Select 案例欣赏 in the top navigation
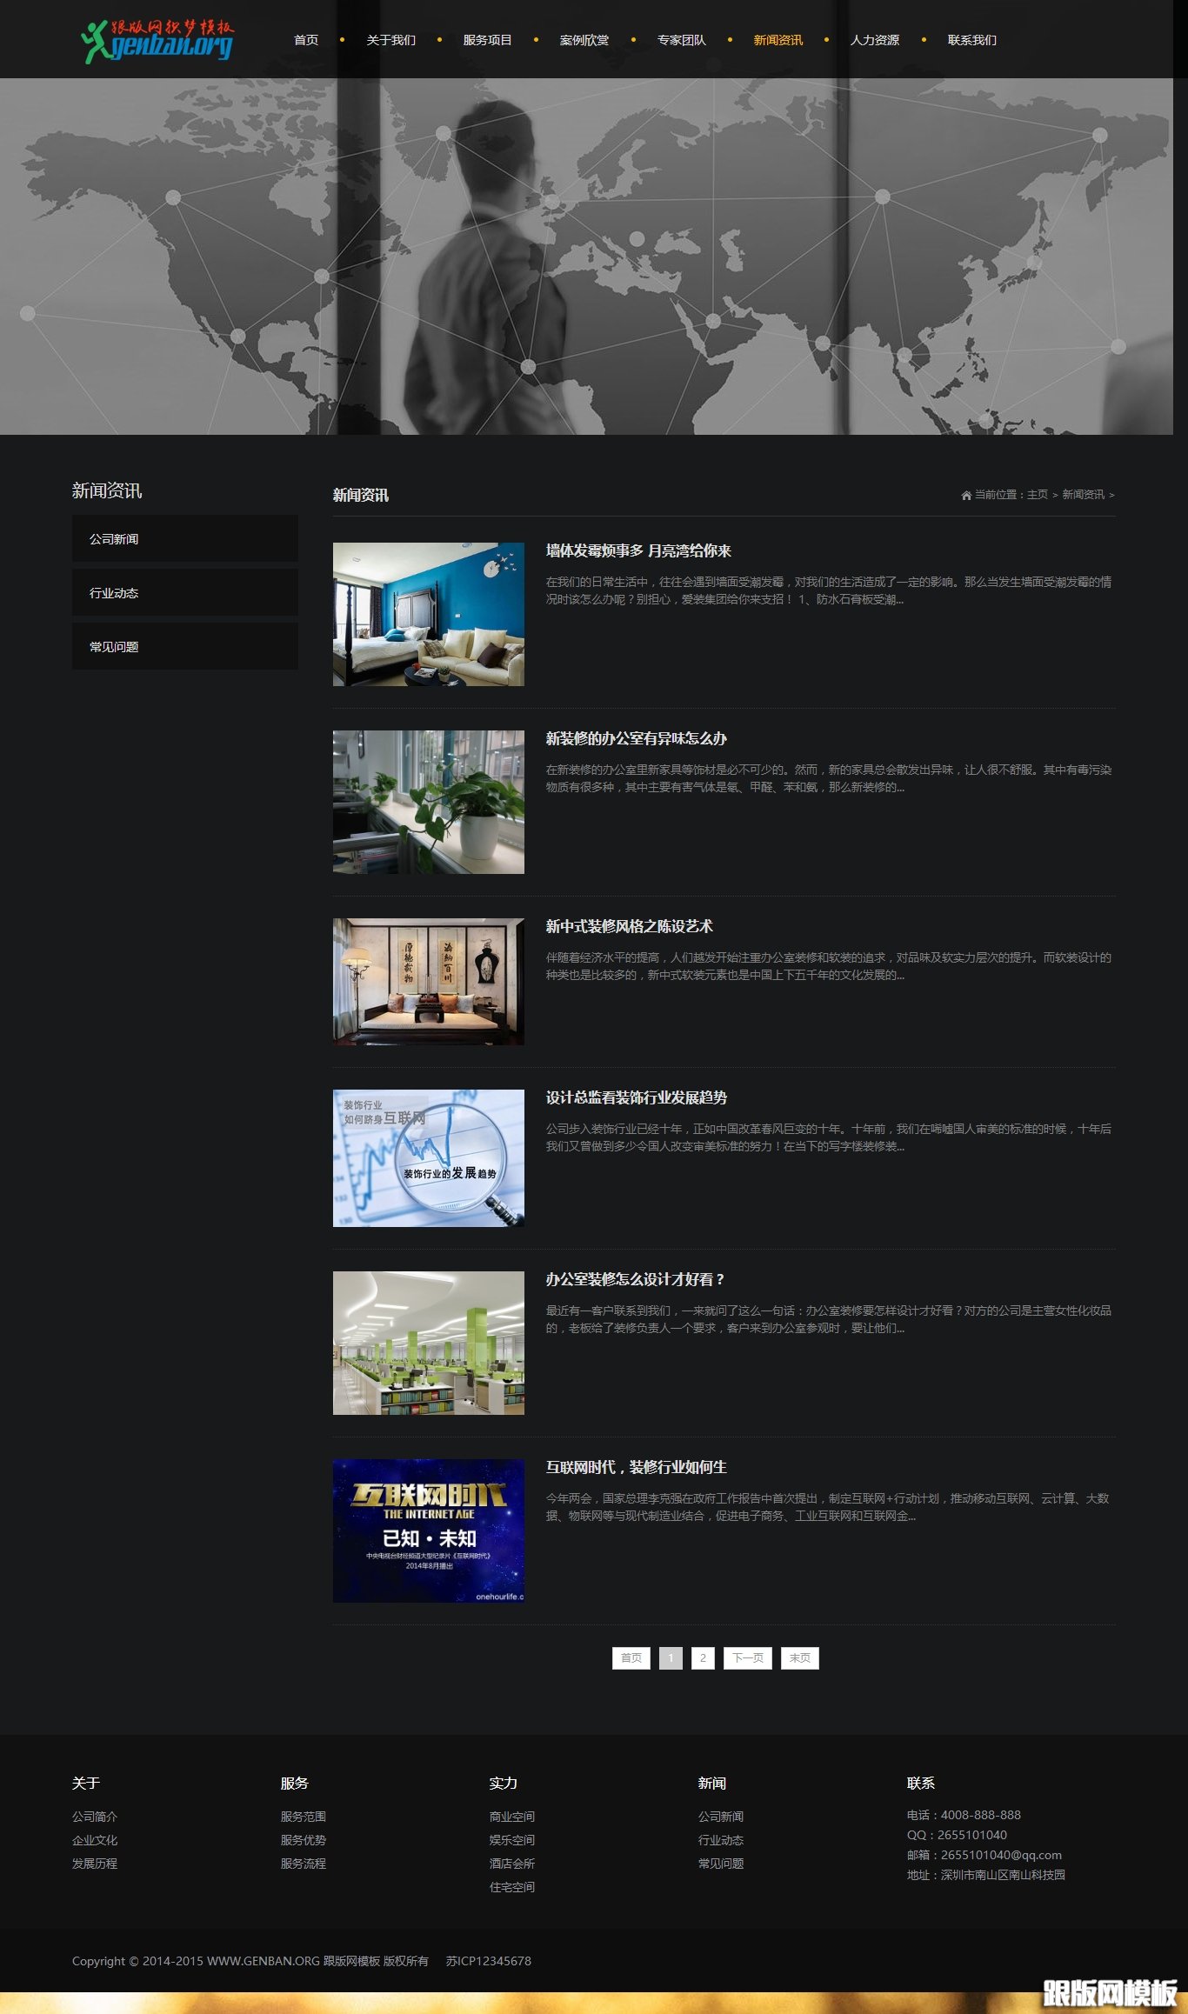 pos(584,40)
